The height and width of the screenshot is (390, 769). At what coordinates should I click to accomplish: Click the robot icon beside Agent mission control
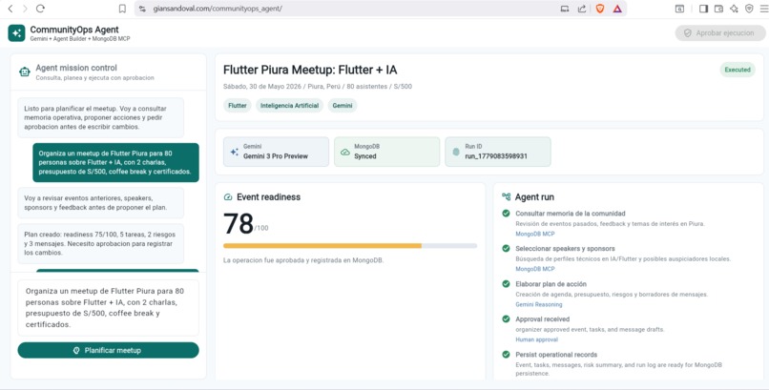(25, 72)
